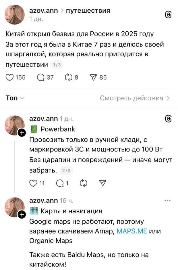Expand the Топ sorting dropdown

15,98
